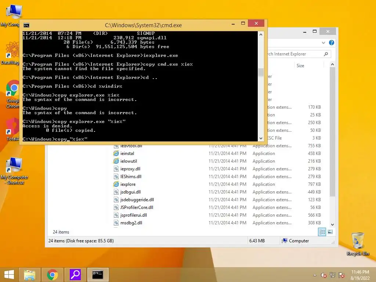Click the Size column header
The width and height of the screenshot is (376, 282).
(x=300, y=66)
